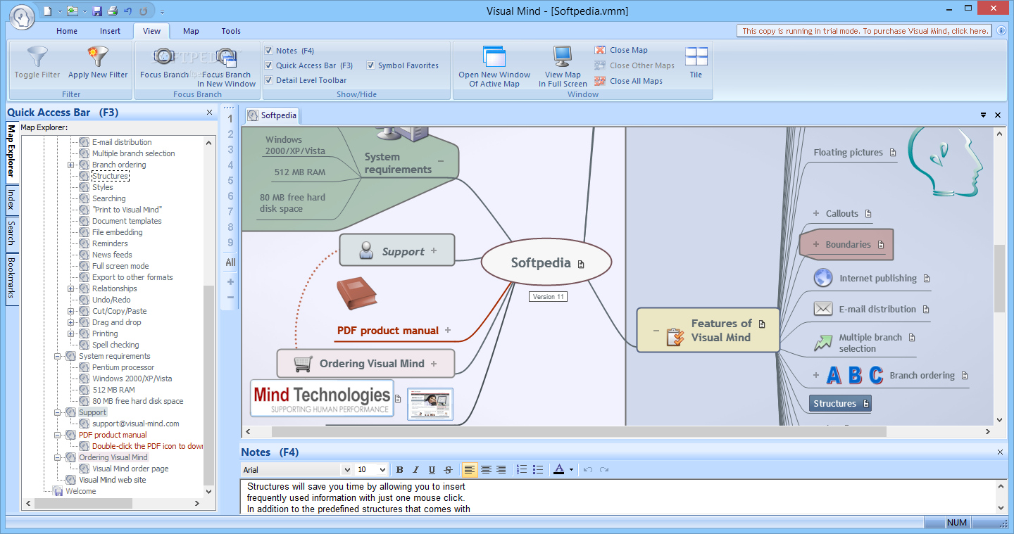Switch to the Index side tab
The height and width of the screenshot is (534, 1014).
11,199
